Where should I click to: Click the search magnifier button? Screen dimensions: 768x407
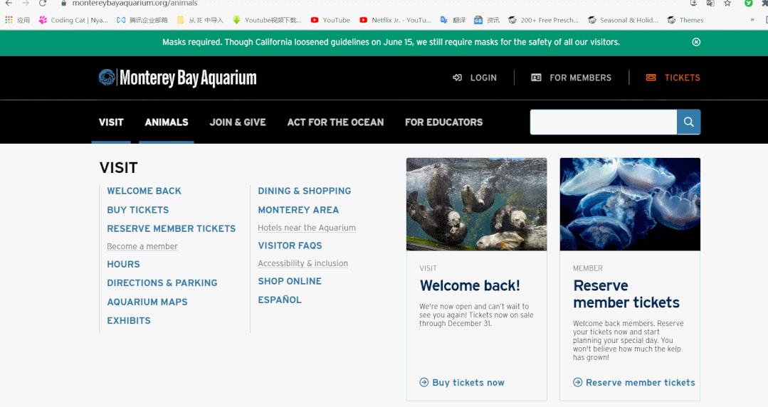688,122
